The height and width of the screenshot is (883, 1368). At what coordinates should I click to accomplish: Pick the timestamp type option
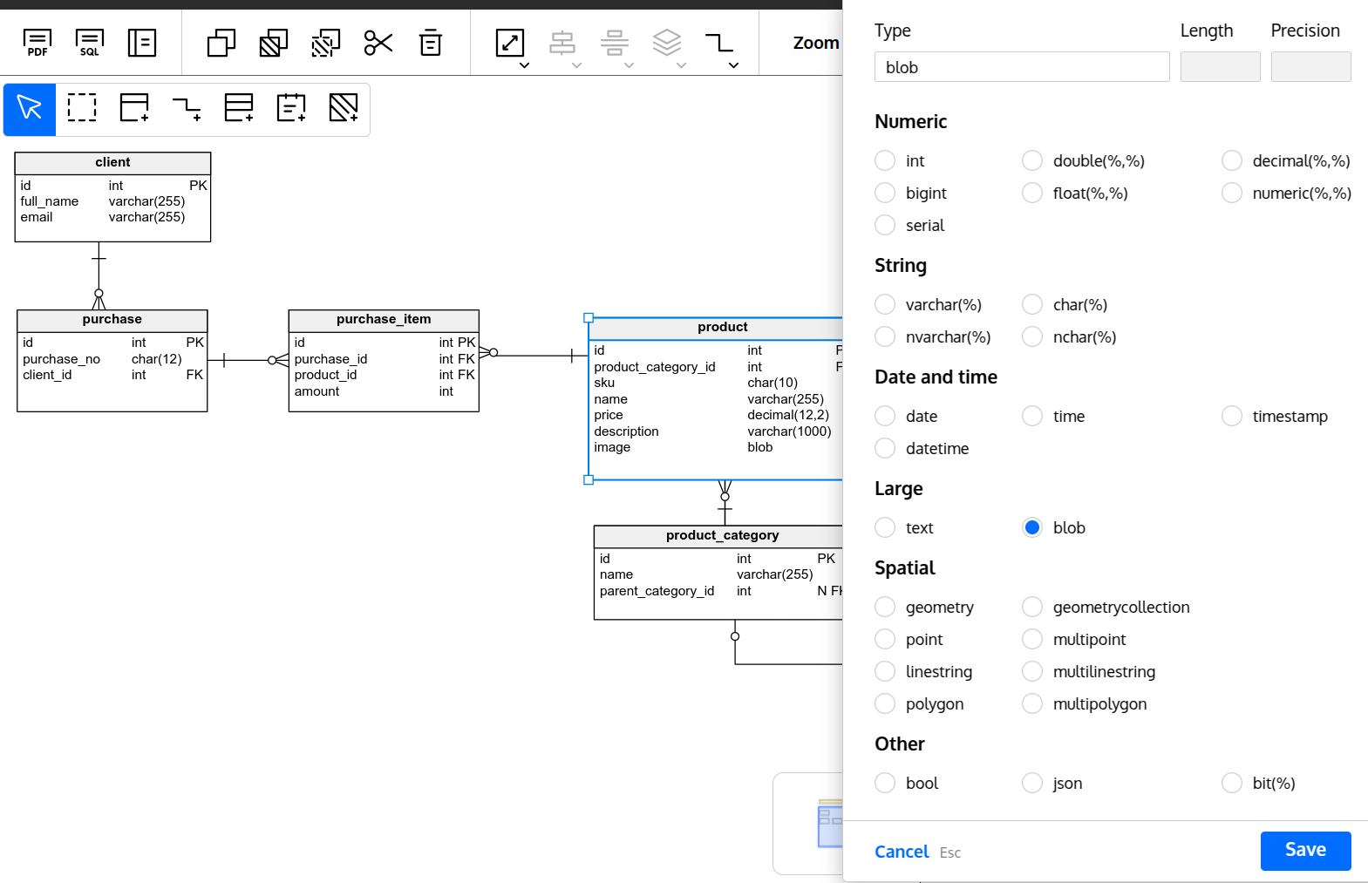(1232, 416)
